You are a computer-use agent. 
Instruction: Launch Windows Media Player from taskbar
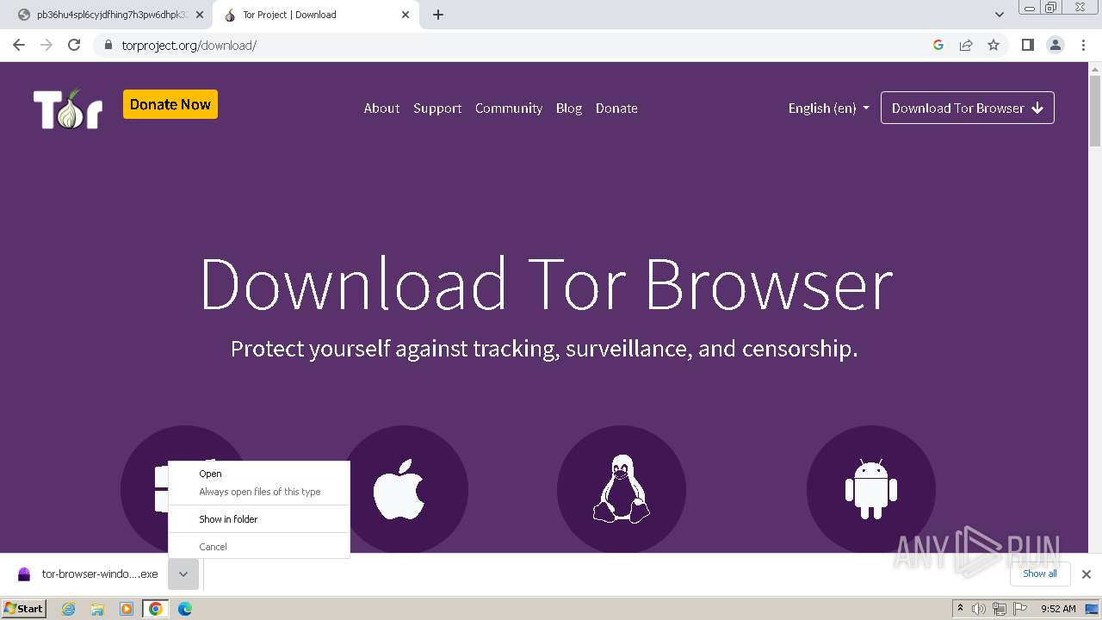(x=127, y=609)
